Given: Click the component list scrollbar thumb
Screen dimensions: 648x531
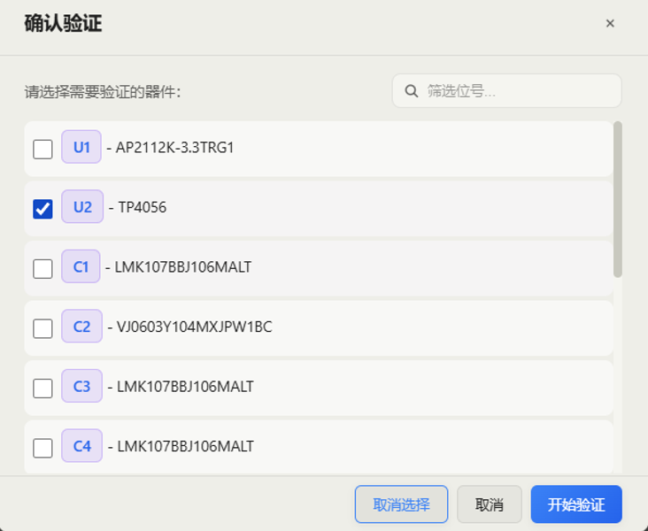Looking at the screenshot, I should tap(618, 199).
